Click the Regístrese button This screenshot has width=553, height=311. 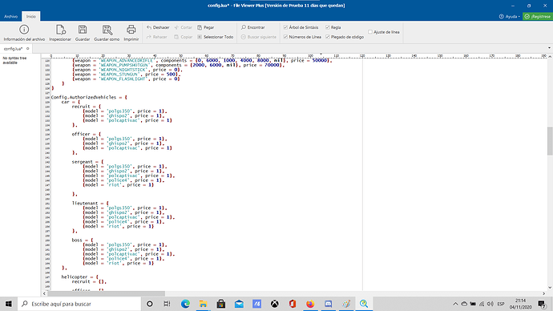(538, 16)
